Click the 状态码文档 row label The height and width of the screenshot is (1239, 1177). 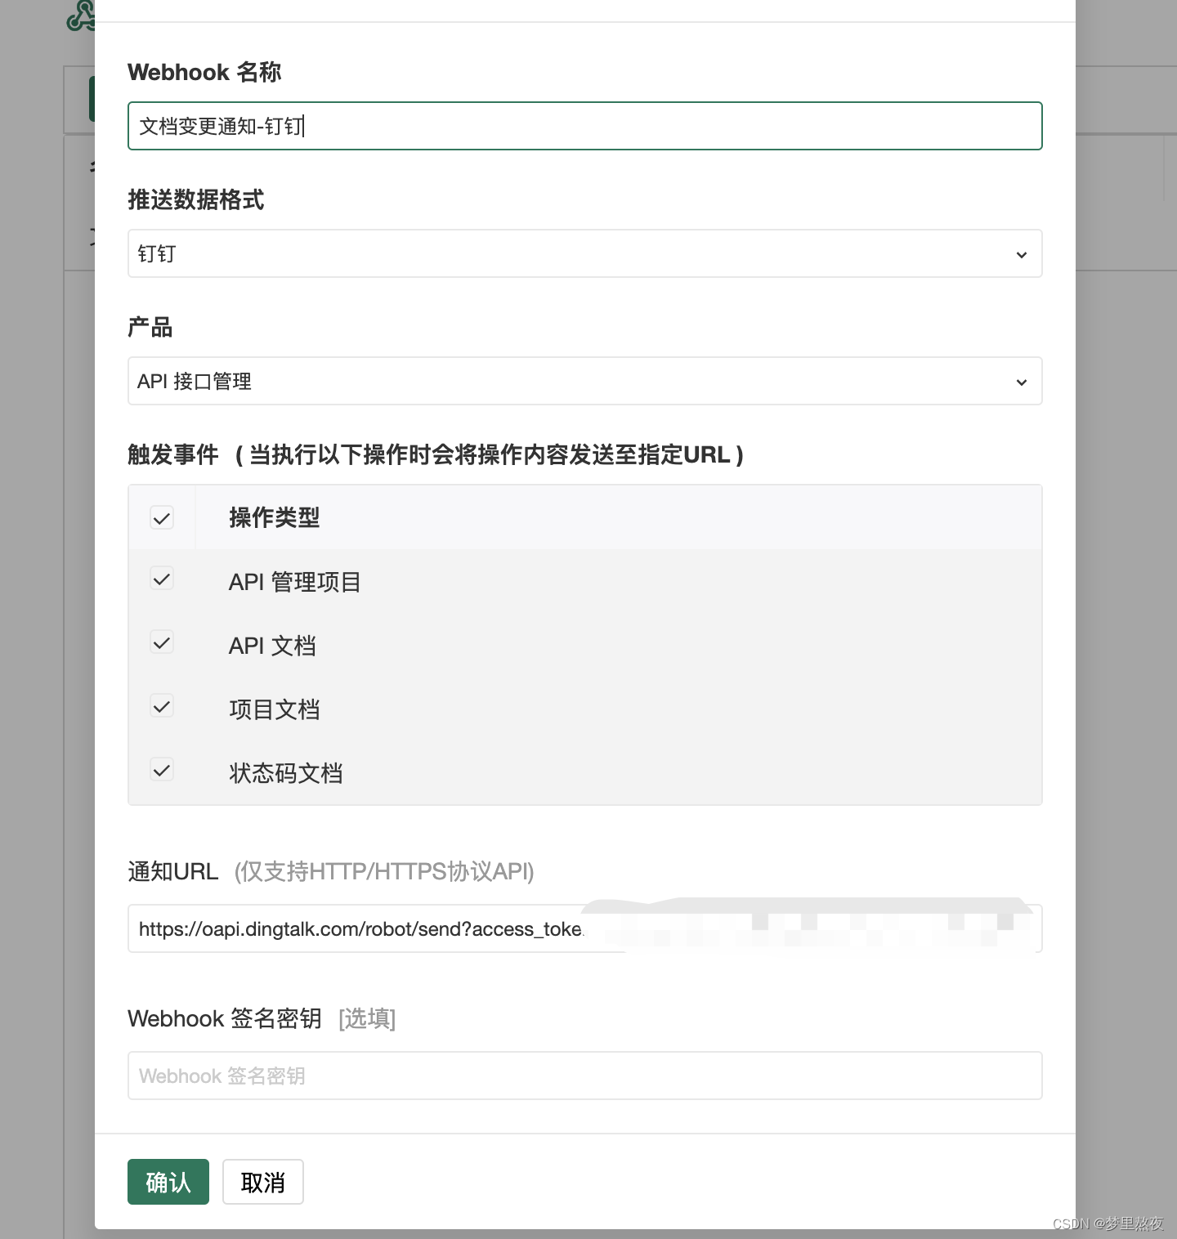pos(286,773)
